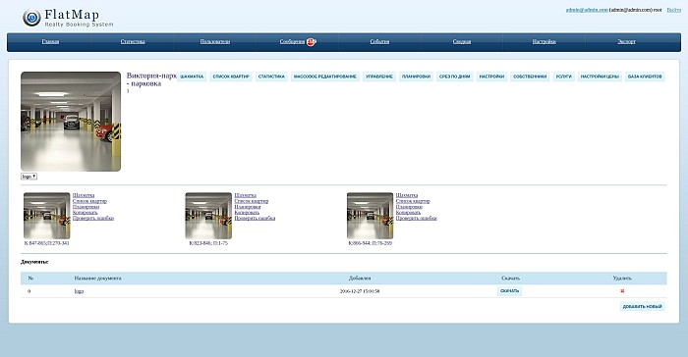Delete the logo document with red X
688x357 pixels.
[622, 291]
